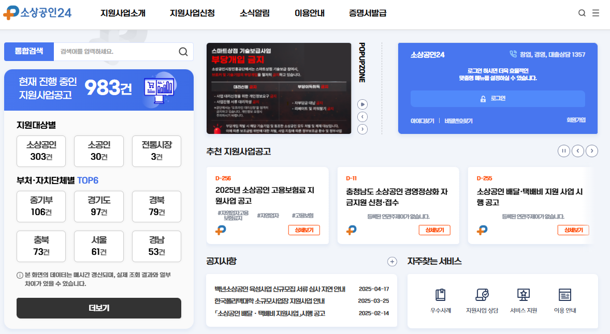Viewport: 610px width, 334px height.
Task: Click the 더보기 button
Action: point(99,308)
